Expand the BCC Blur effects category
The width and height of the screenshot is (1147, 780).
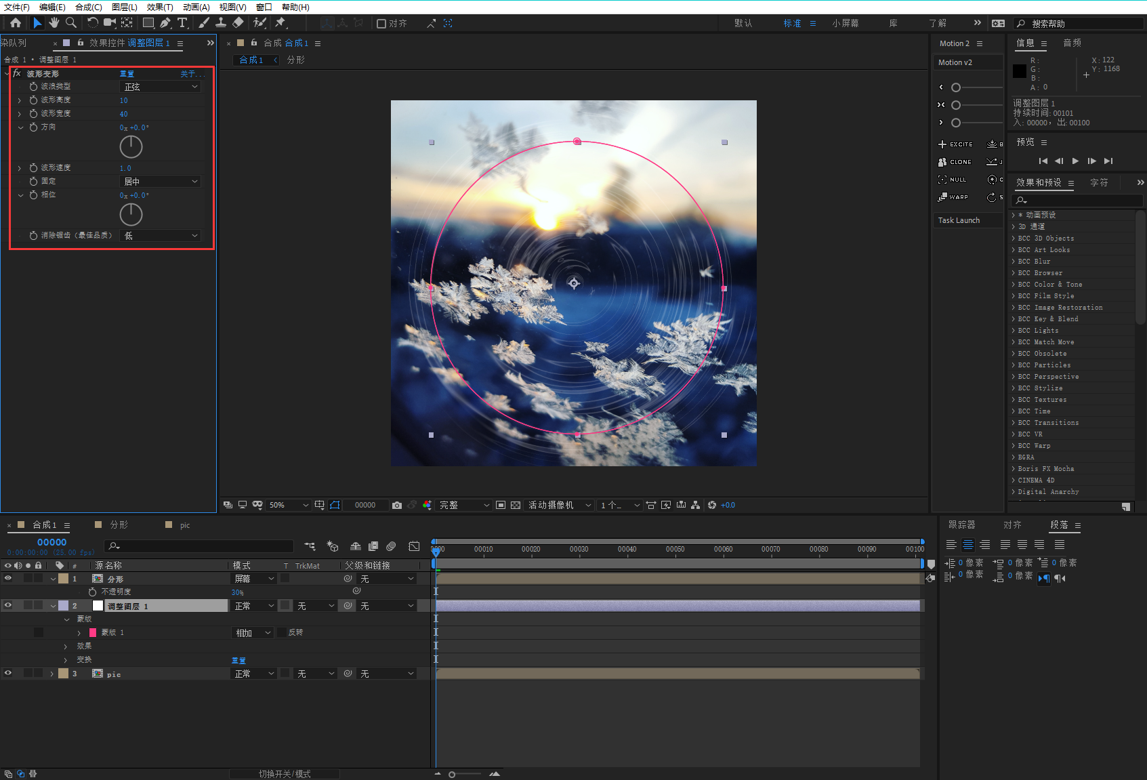point(1014,262)
